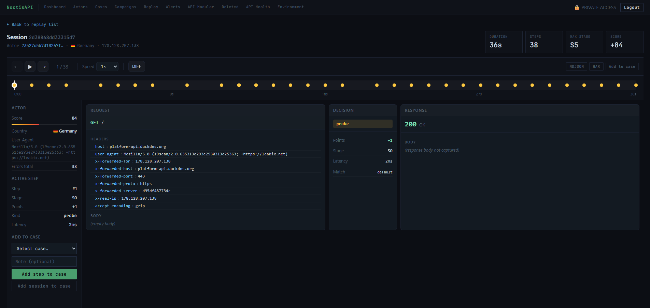
Task: Focus the Note (optional) field
Action: tap(44, 262)
